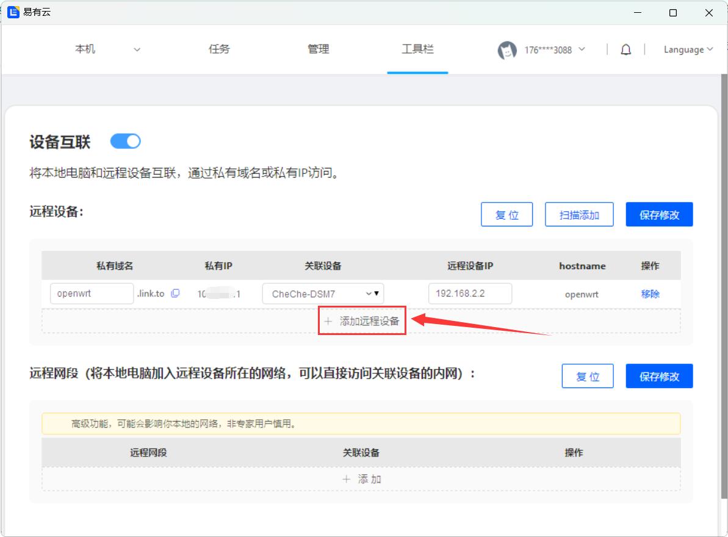
Task: Click 移除 link for openwrt device
Action: tap(650, 294)
